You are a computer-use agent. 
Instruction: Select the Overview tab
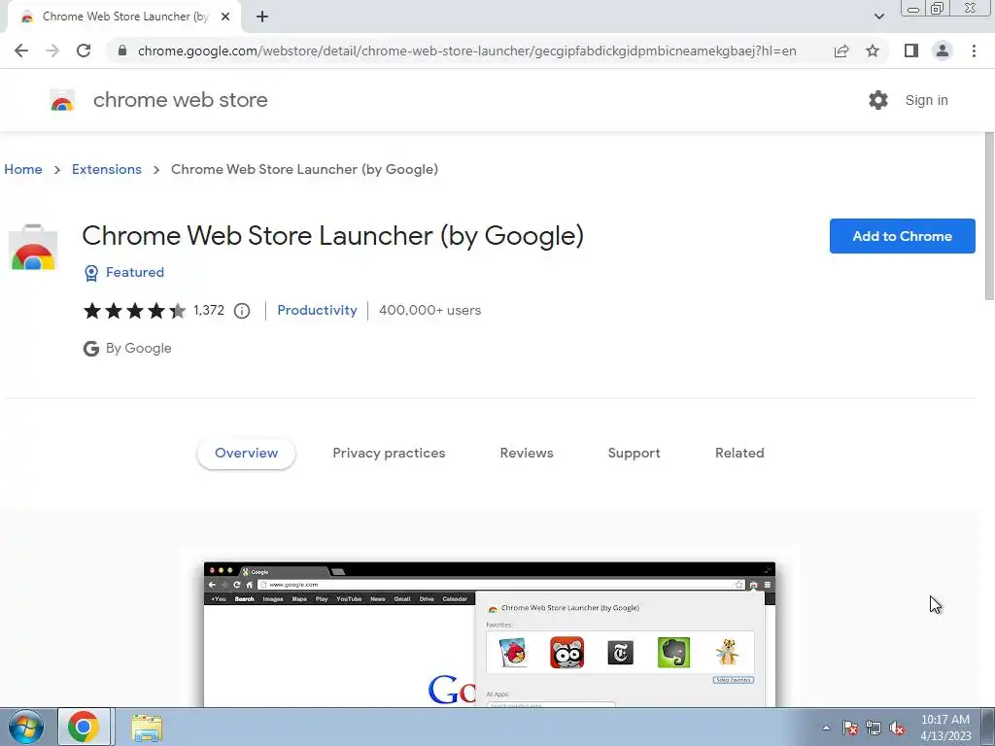click(246, 453)
